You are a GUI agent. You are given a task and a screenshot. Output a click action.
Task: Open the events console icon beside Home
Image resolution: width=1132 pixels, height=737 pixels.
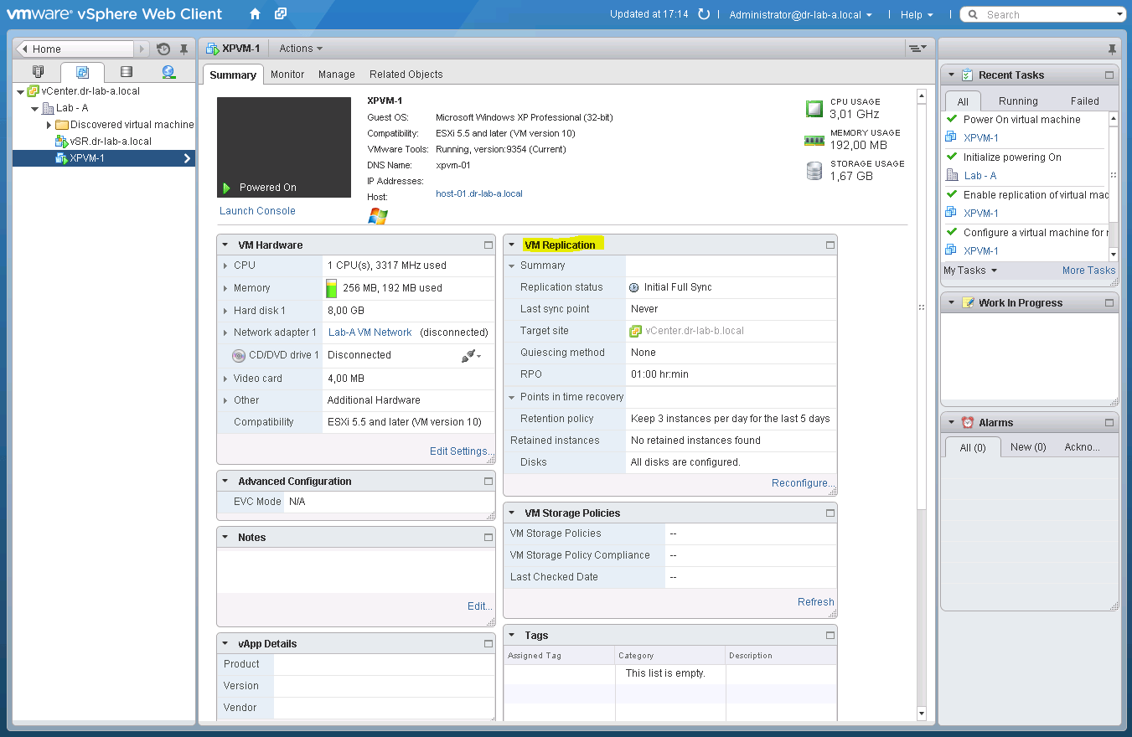pyautogui.click(x=281, y=14)
